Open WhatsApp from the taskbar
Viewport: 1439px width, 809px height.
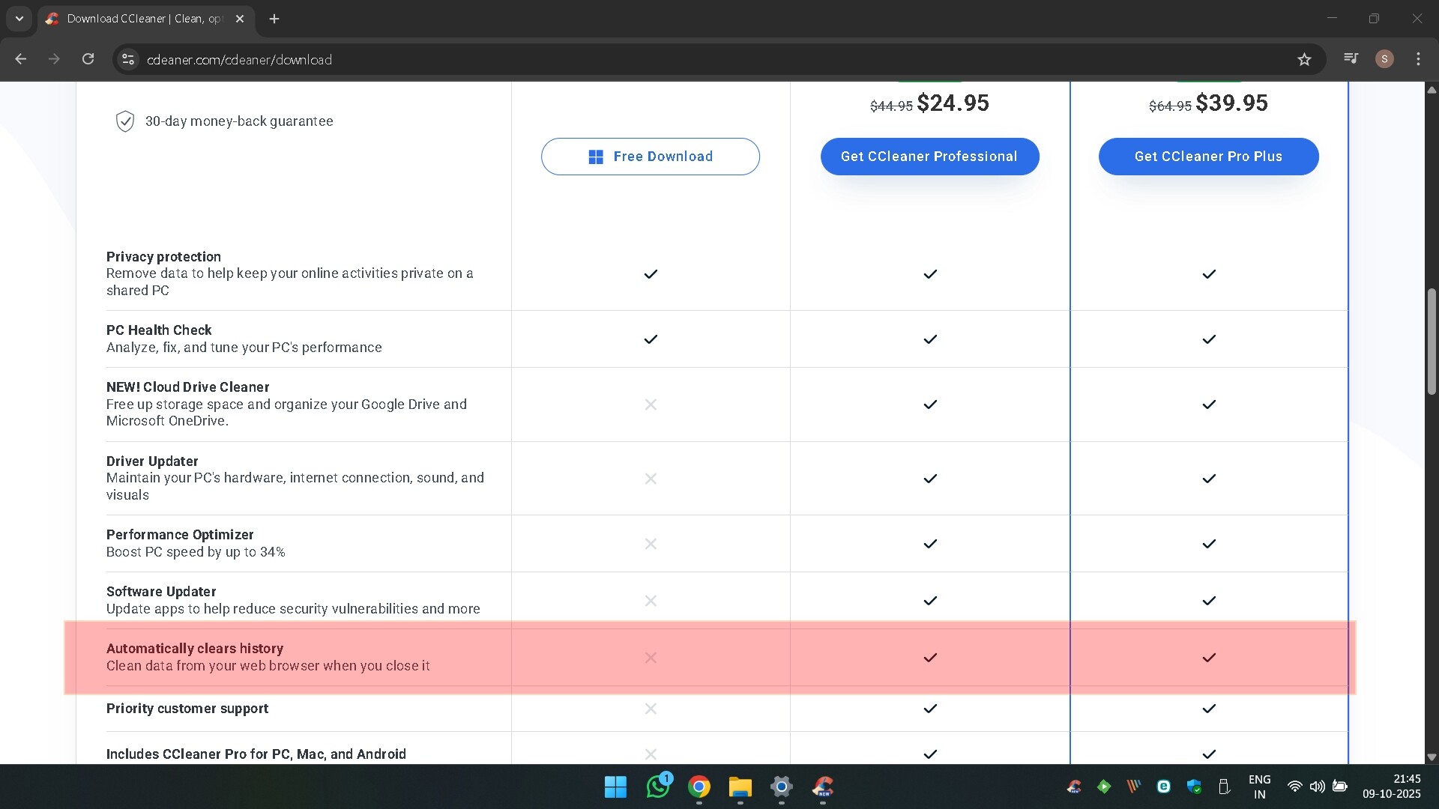click(x=657, y=787)
